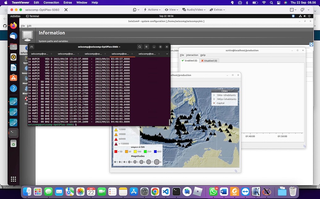The image size is (320, 199).
Task: Open the terminal tab list chevron dropdown
Action: pos(167,54)
